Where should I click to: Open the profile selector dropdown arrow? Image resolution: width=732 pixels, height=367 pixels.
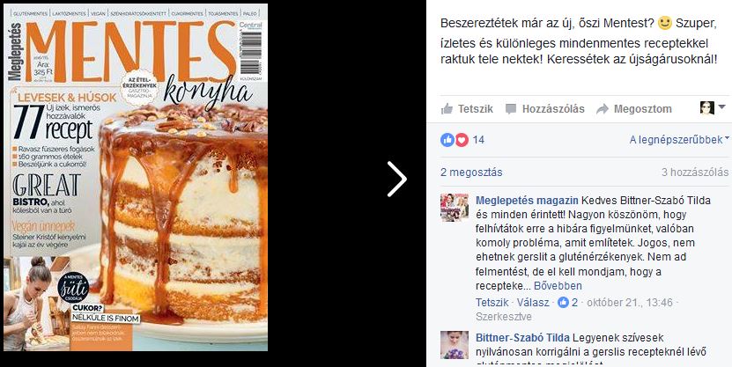pyautogui.click(x=721, y=107)
